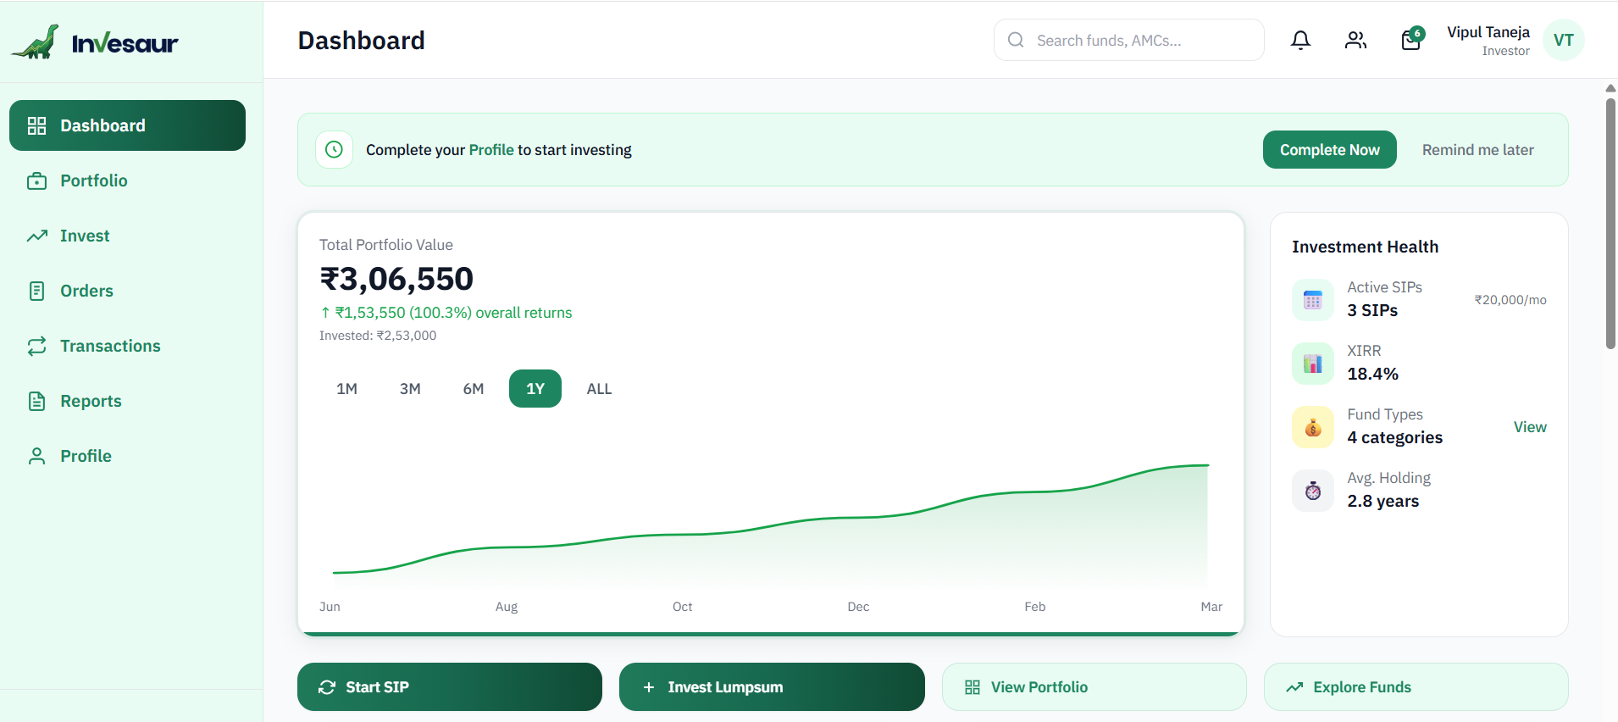Go to Dashboard in sidebar
The height and width of the screenshot is (722, 1618).
[127, 125]
